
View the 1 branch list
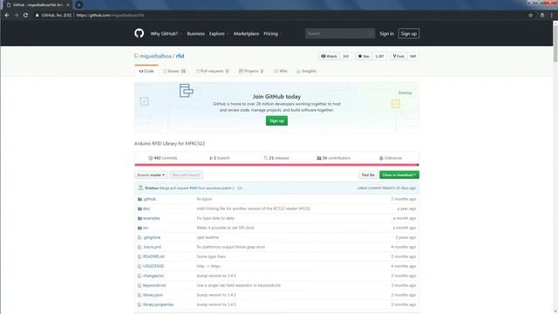219,158
